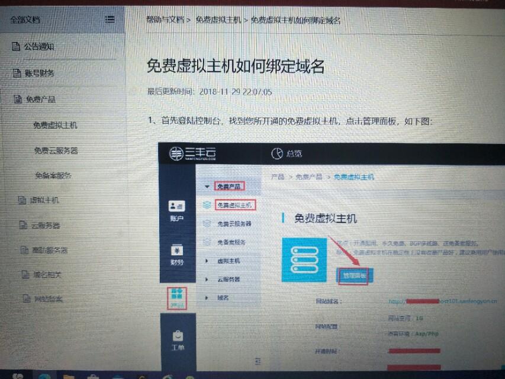Click the document icon next to 公告通知
Viewport: 505px width, 379px height.
click(x=16, y=46)
